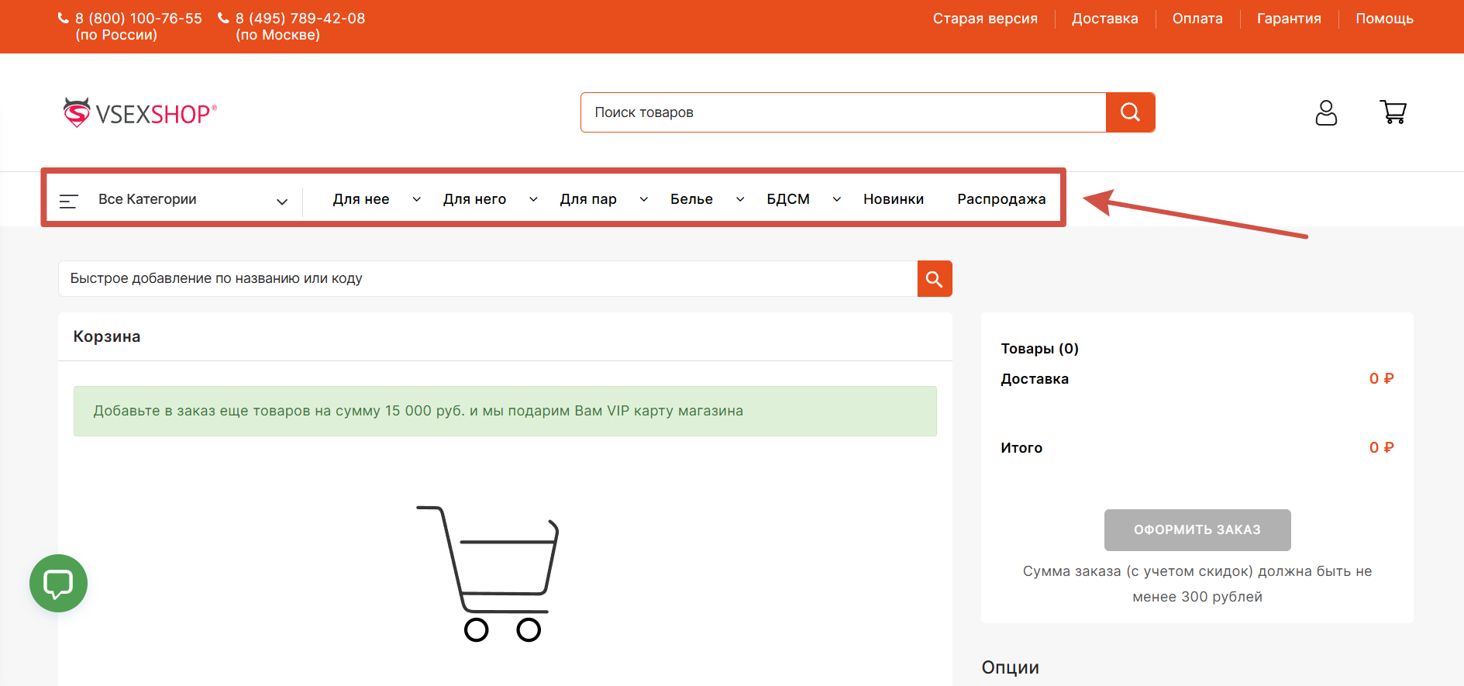This screenshot has height=686, width=1464.
Task: Select the Для нее menu label
Action: click(x=361, y=199)
